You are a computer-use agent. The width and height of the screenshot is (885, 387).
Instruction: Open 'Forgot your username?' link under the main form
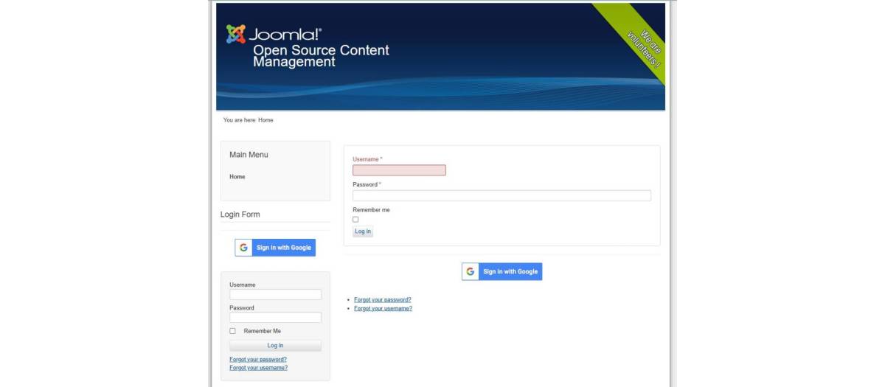click(x=383, y=309)
